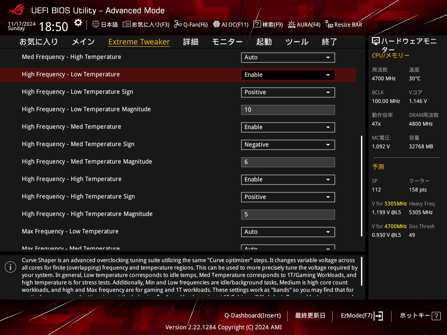Image resolution: width=447 pixels, height=335 pixels.
Task: Click the EzMode exit arrow icon
Action: 378,316
